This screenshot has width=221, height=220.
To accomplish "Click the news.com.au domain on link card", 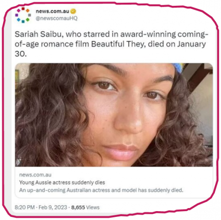I will click(x=35, y=175).
